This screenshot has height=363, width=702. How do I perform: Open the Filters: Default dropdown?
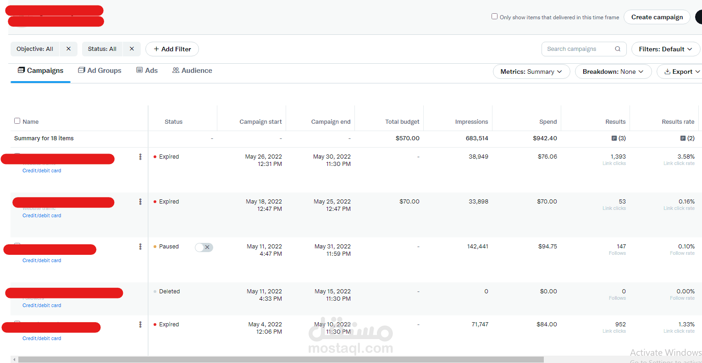point(666,49)
